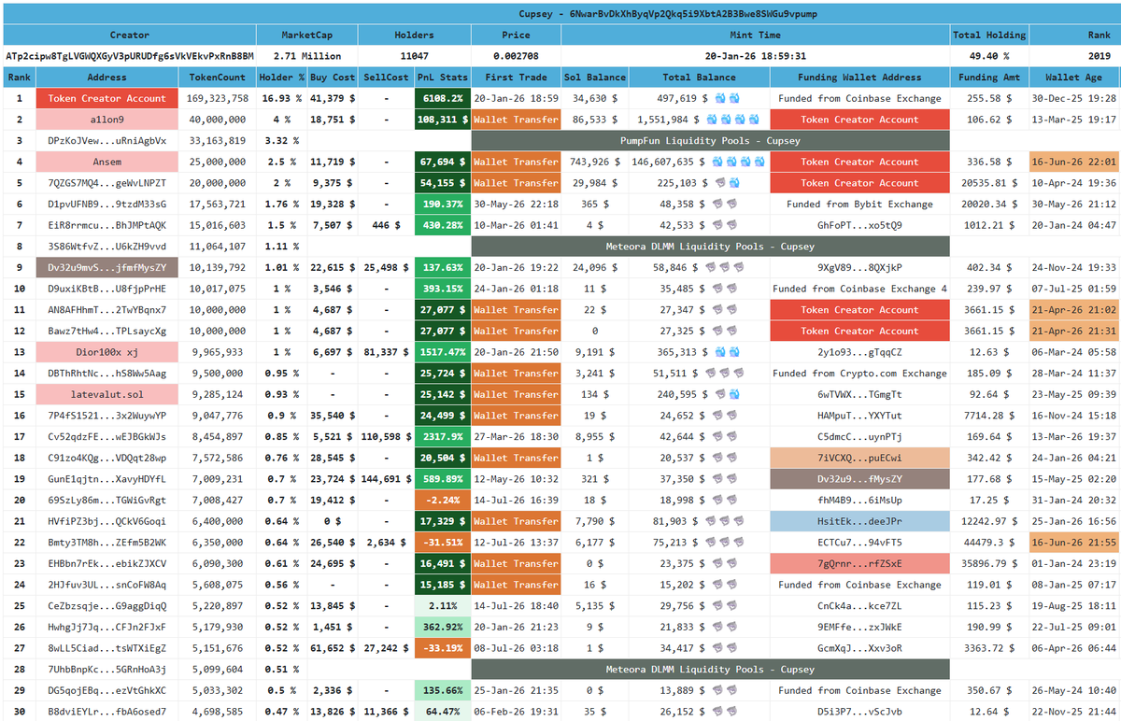Select the Funding Wallet Address header
Image resolution: width=1121 pixels, height=721 pixels.
859,78
